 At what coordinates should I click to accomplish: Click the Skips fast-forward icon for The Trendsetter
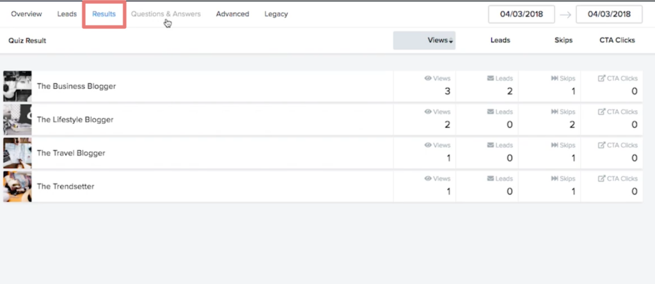pos(555,179)
